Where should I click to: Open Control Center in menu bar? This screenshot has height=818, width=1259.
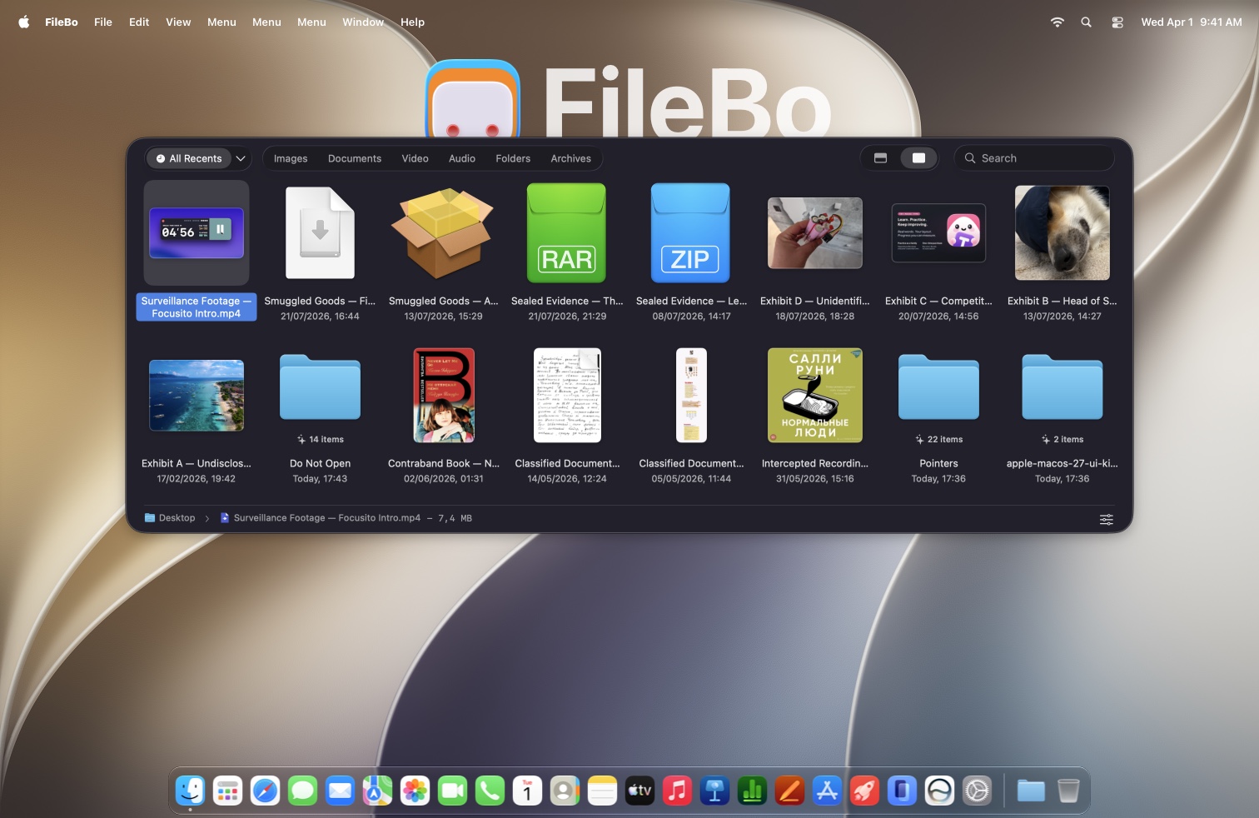[x=1117, y=22]
